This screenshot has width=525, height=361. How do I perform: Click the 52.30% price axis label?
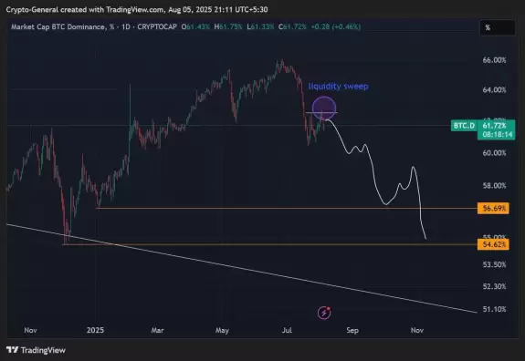click(x=494, y=286)
